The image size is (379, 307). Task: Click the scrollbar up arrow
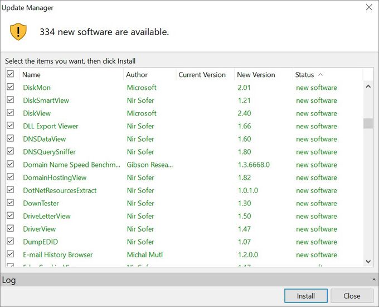point(368,87)
